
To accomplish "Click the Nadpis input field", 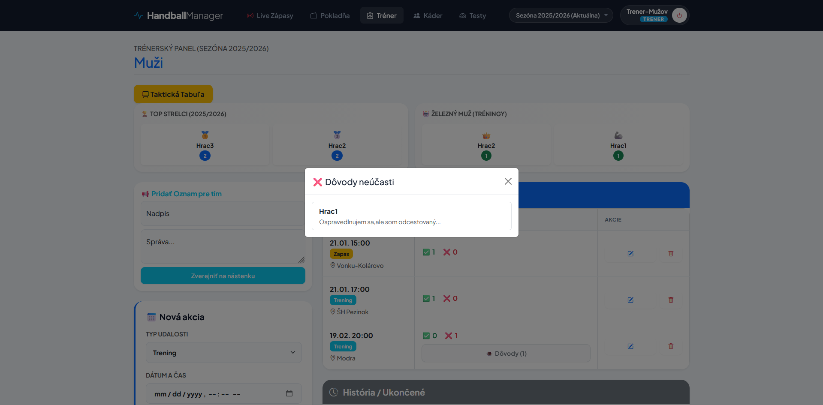I will pos(222,213).
